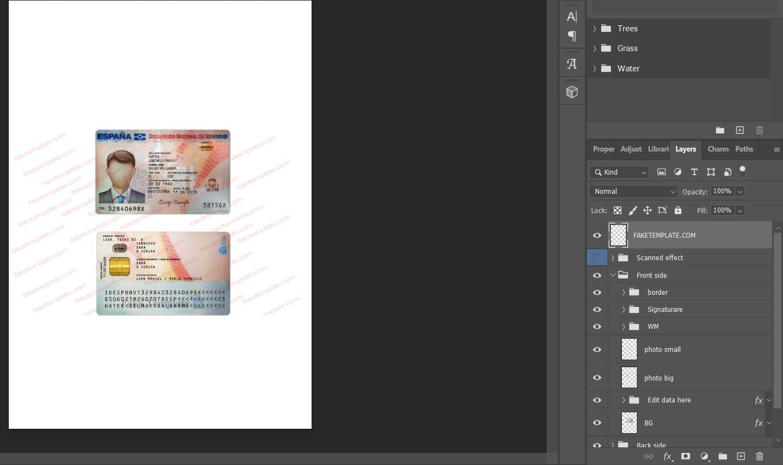The width and height of the screenshot is (783, 465).
Task: Click the pixel layers filter icon
Action: (661, 172)
